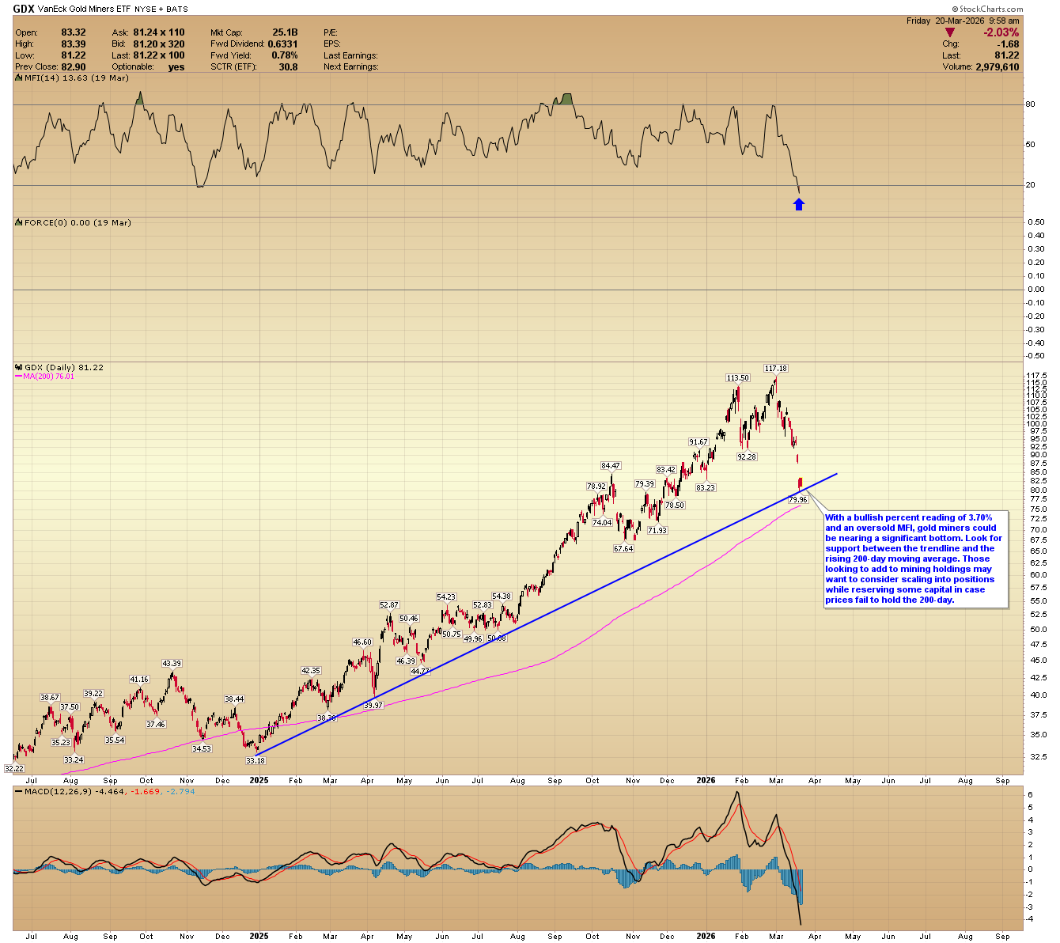The width and height of the screenshot is (1060, 943).
Task: Click the Open value '83.32'
Action: click(74, 32)
